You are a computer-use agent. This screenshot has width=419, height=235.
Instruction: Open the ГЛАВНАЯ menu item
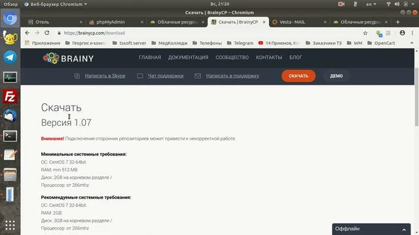coord(150,57)
